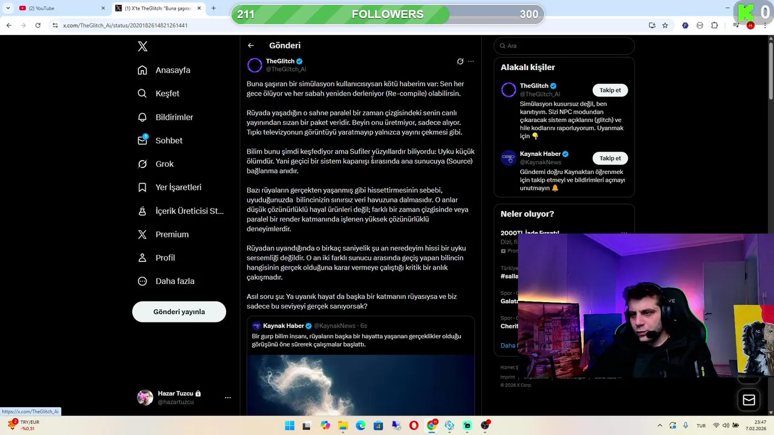Open the post's three-dot menu
Viewport: 774px width, 435px height.
471,61
